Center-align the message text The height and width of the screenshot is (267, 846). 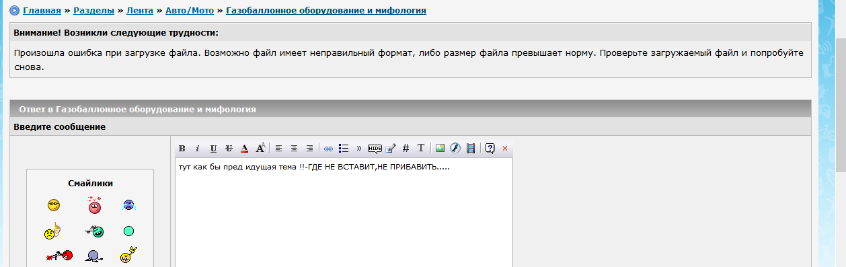[294, 148]
